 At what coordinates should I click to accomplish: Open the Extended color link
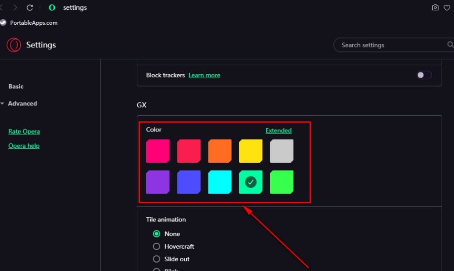pos(278,131)
